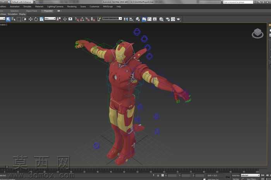271x180 pixels.
Task: Click the Use Pivot Point Center icon
Action: [59, 19]
